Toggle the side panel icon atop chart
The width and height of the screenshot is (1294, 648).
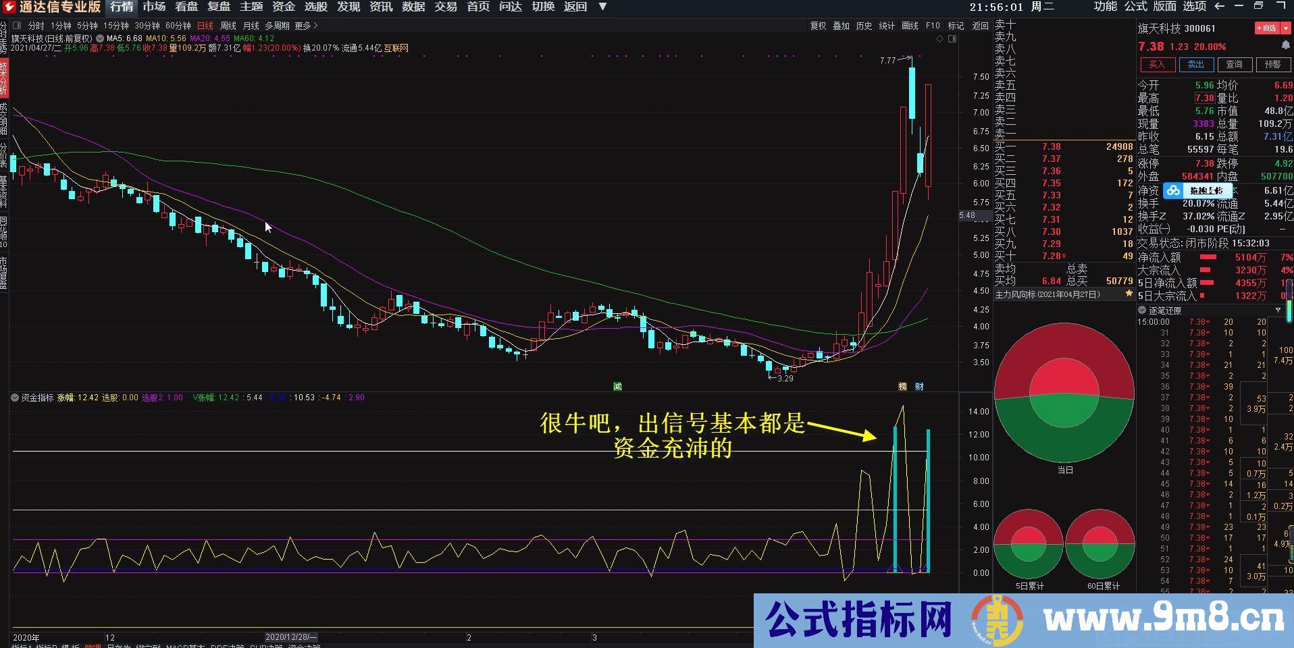pyautogui.click(x=952, y=39)
